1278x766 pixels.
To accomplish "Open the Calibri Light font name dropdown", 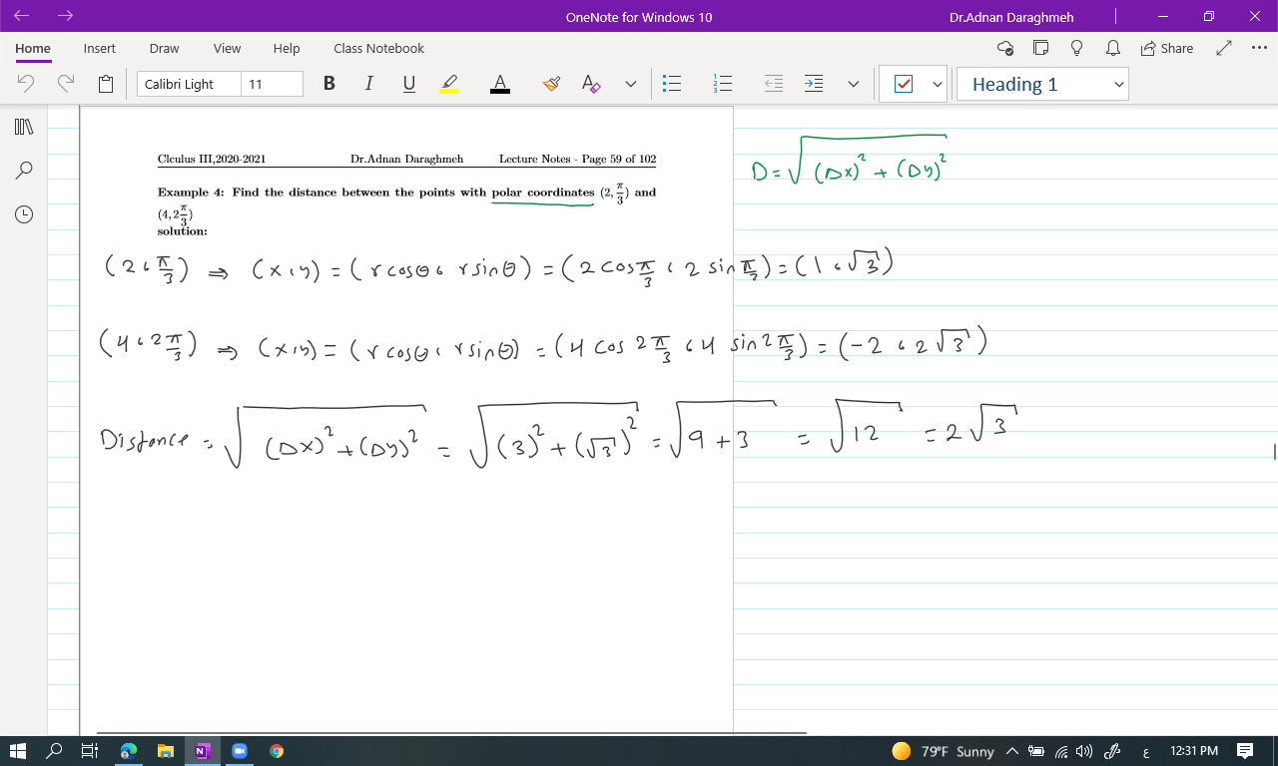I will point(189,85).
